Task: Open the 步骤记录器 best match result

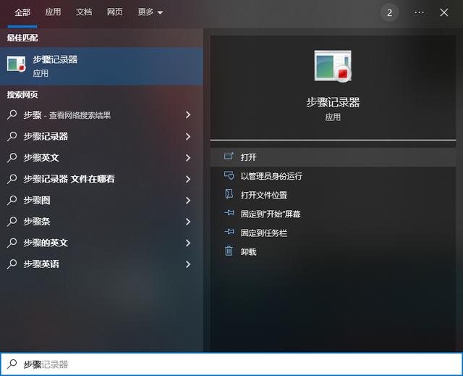Action: tap(101, 66)
